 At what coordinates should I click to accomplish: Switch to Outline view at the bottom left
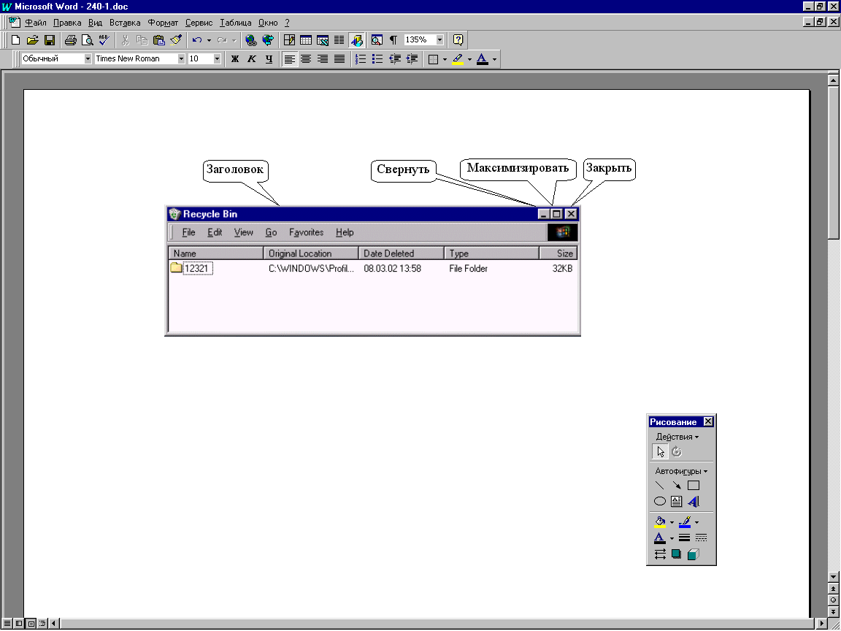point(42,624)
